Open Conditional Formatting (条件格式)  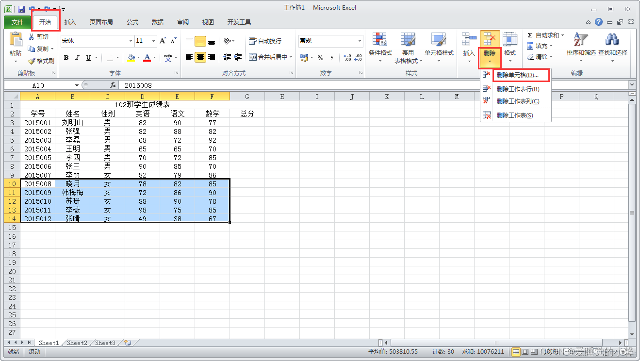click(380, 48)
